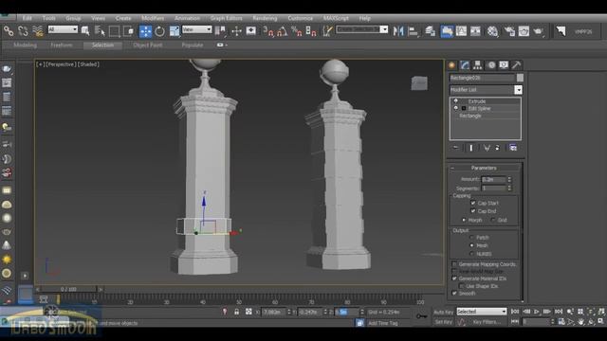
Task: Click the Unlink Selection tool
Action: (23, 31)
